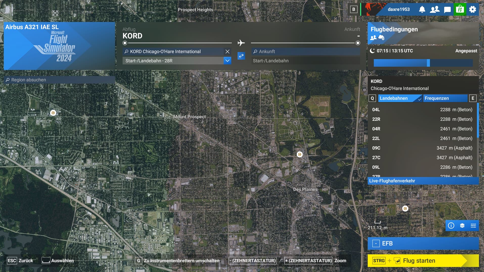Clear the KORD departure airport field
Image resolution: width=484 pixels, height=272 pixels.
(x=227, y=52)
